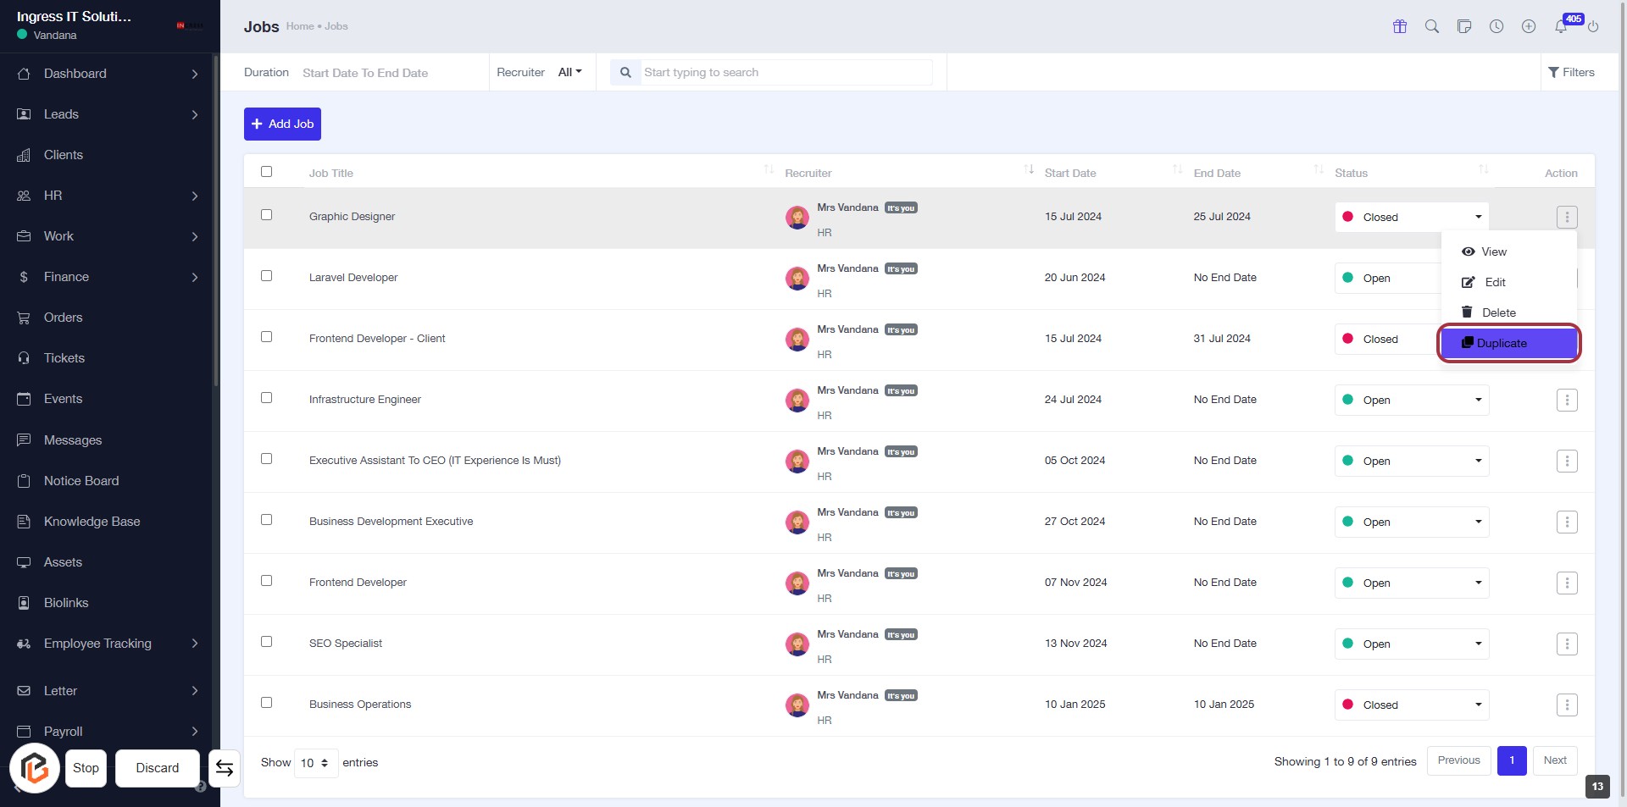Open the Recruiter All filter dropdown
The image size is (1627, 807).
569,73
